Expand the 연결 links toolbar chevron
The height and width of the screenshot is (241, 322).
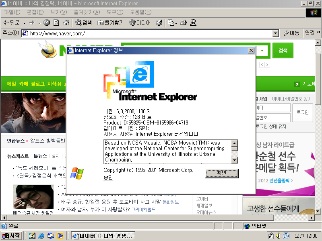point(318,32)
